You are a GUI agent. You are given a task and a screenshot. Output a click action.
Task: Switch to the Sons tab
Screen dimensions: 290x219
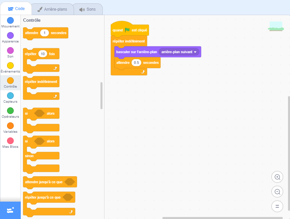(87, 9)
